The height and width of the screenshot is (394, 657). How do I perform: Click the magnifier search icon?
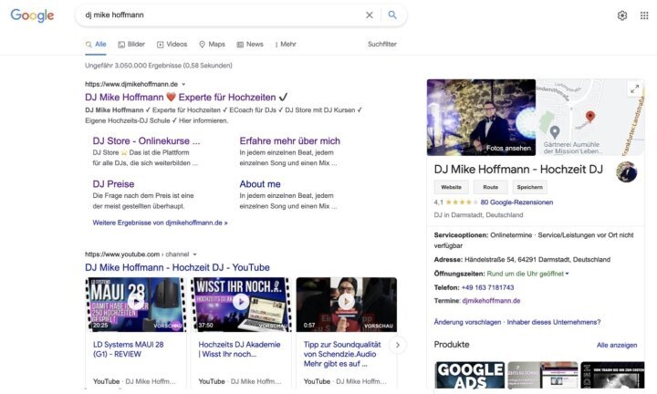392,16
